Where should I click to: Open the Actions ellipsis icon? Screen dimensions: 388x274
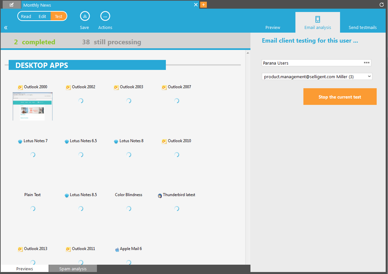[x=105, y=16]
